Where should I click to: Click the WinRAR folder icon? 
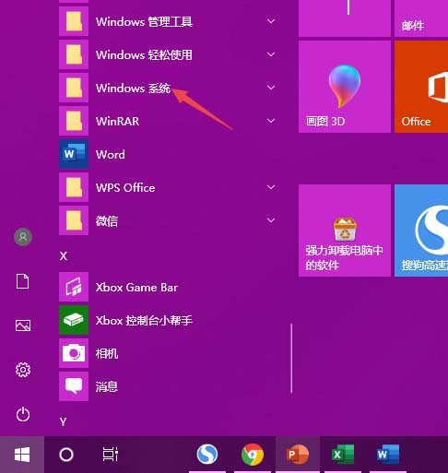tap(74, 121)
